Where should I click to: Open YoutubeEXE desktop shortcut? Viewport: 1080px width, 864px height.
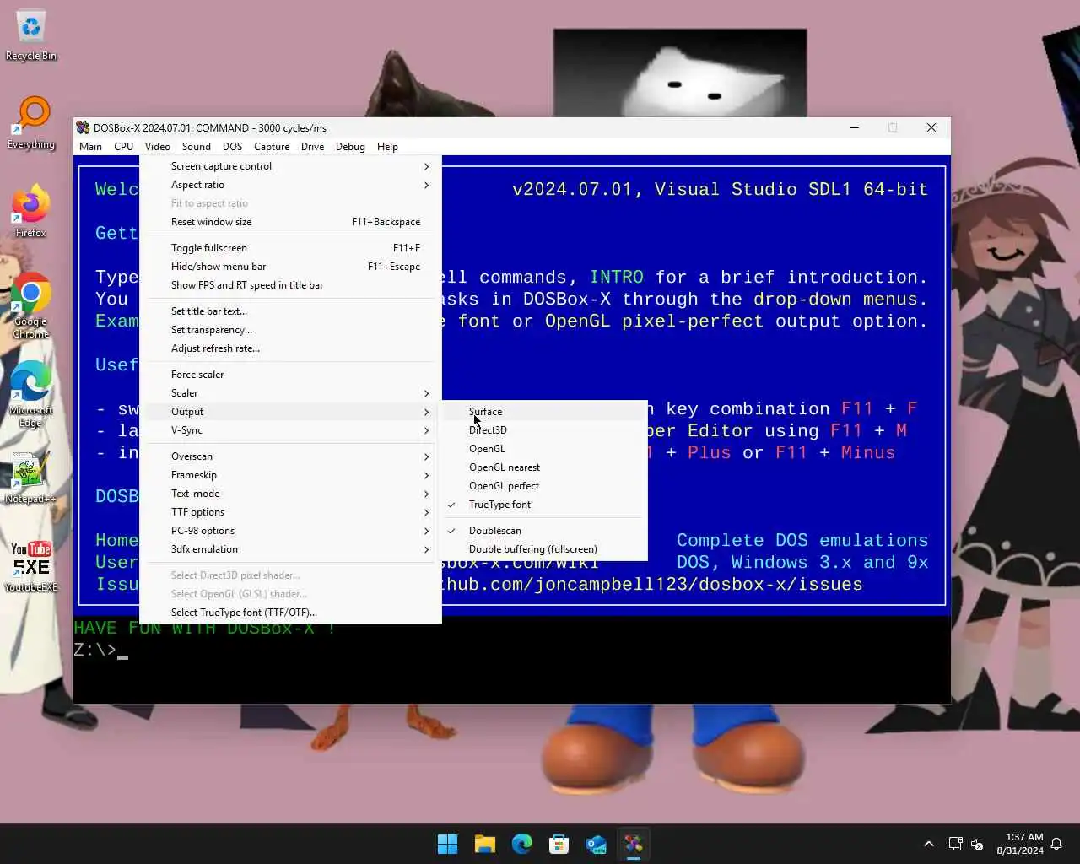pyautogui.click(x=31, y=566)
